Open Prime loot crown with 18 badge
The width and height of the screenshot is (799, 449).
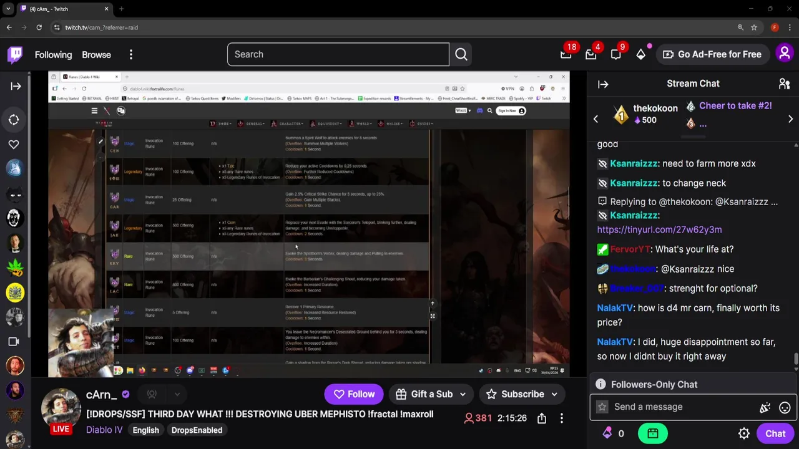point(566,54)
